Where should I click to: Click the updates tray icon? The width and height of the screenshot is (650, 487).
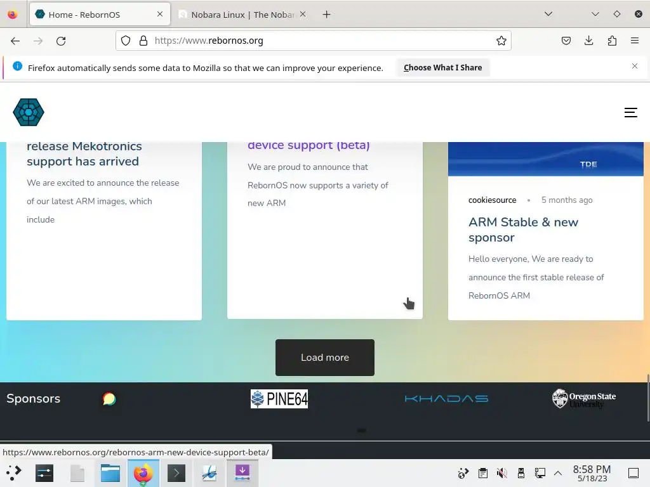(x=463, y=473)
